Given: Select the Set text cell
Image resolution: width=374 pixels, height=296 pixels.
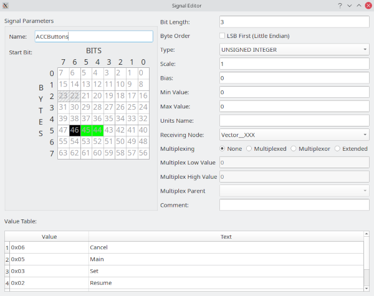Looking at the screenshot, I should tap(226, 271).
